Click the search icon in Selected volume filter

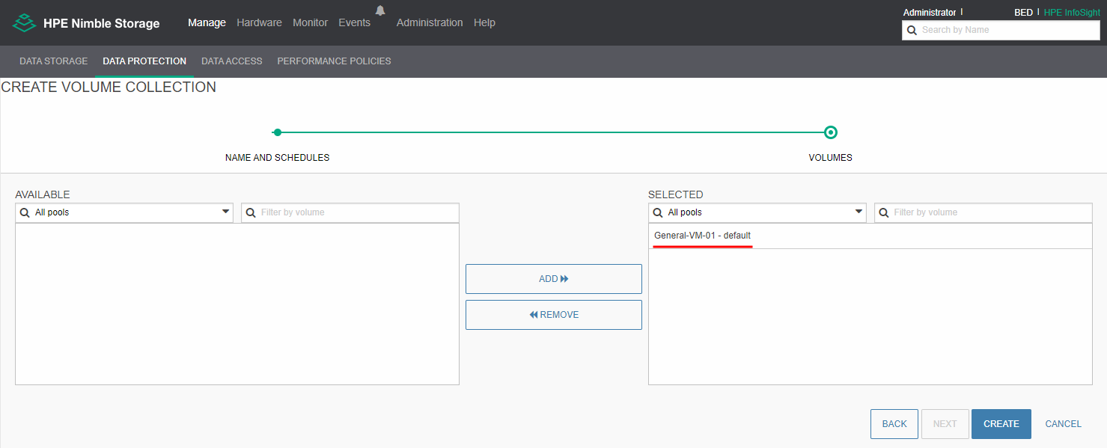click(884, 212)
